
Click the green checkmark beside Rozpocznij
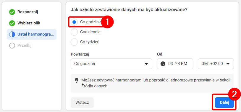pyautogui.click(x=12, y=12)
